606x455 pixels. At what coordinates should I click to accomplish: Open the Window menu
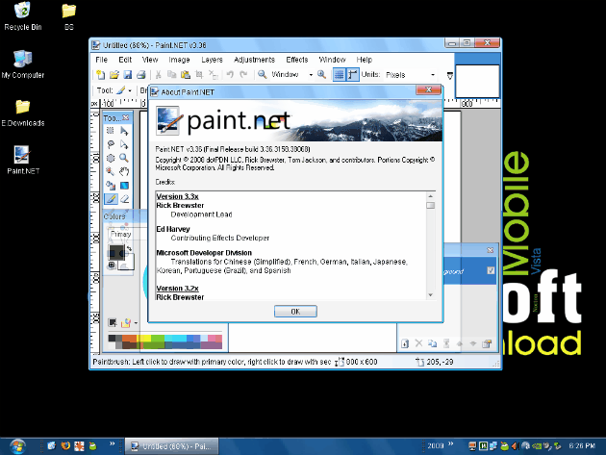click(332, 60)
